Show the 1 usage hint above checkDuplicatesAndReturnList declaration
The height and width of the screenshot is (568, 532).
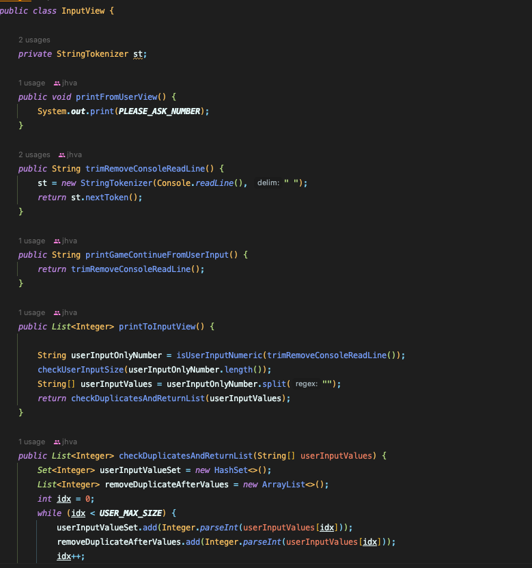pos(32,442)
